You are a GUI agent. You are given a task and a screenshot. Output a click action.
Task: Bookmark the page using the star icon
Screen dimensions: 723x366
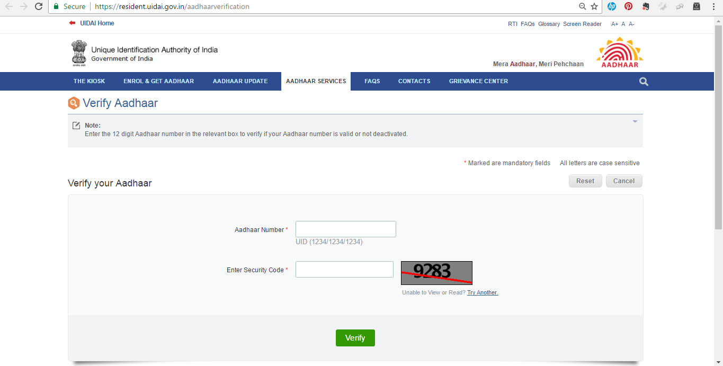point(594,6)
